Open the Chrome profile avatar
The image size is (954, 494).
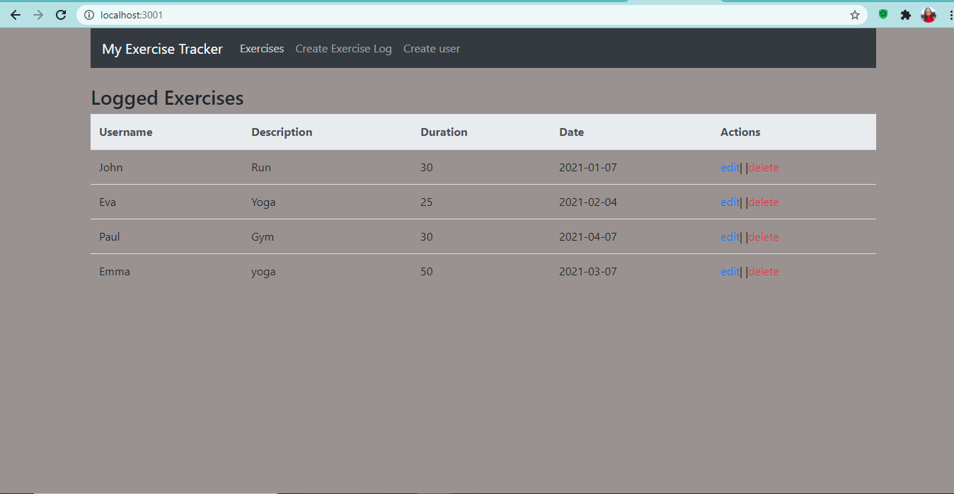[929, 15]
